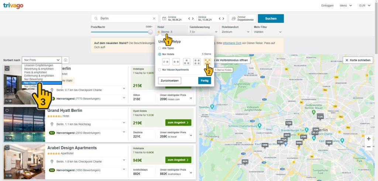Click the guests icon next to Zimmer
This screenshot has height=181, width=378.
pos(234,18)
